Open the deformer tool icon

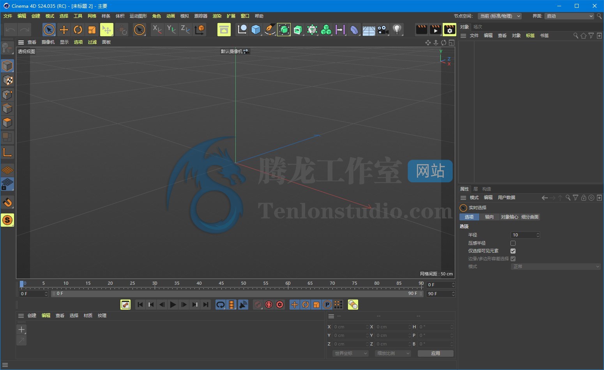[x=354, y=30]
